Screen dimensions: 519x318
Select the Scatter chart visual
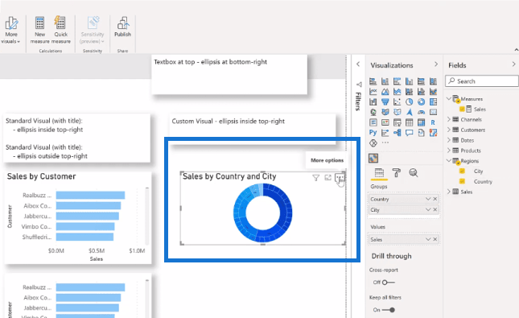click(397, 101)
